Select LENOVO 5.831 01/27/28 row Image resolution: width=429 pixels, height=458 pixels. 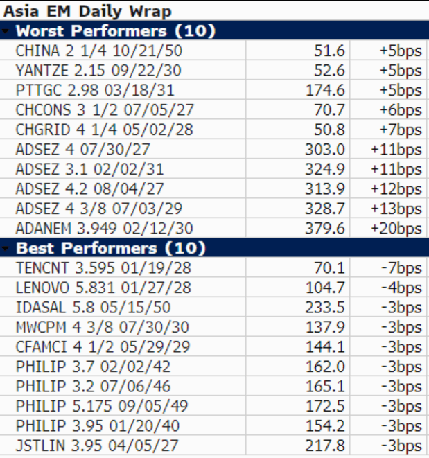103,288
